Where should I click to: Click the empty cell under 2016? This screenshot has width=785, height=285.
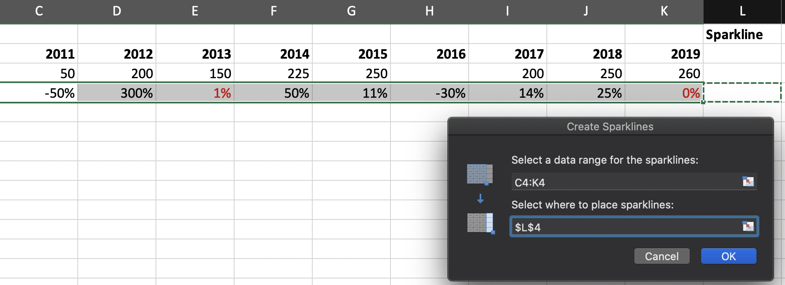point(430,73)
